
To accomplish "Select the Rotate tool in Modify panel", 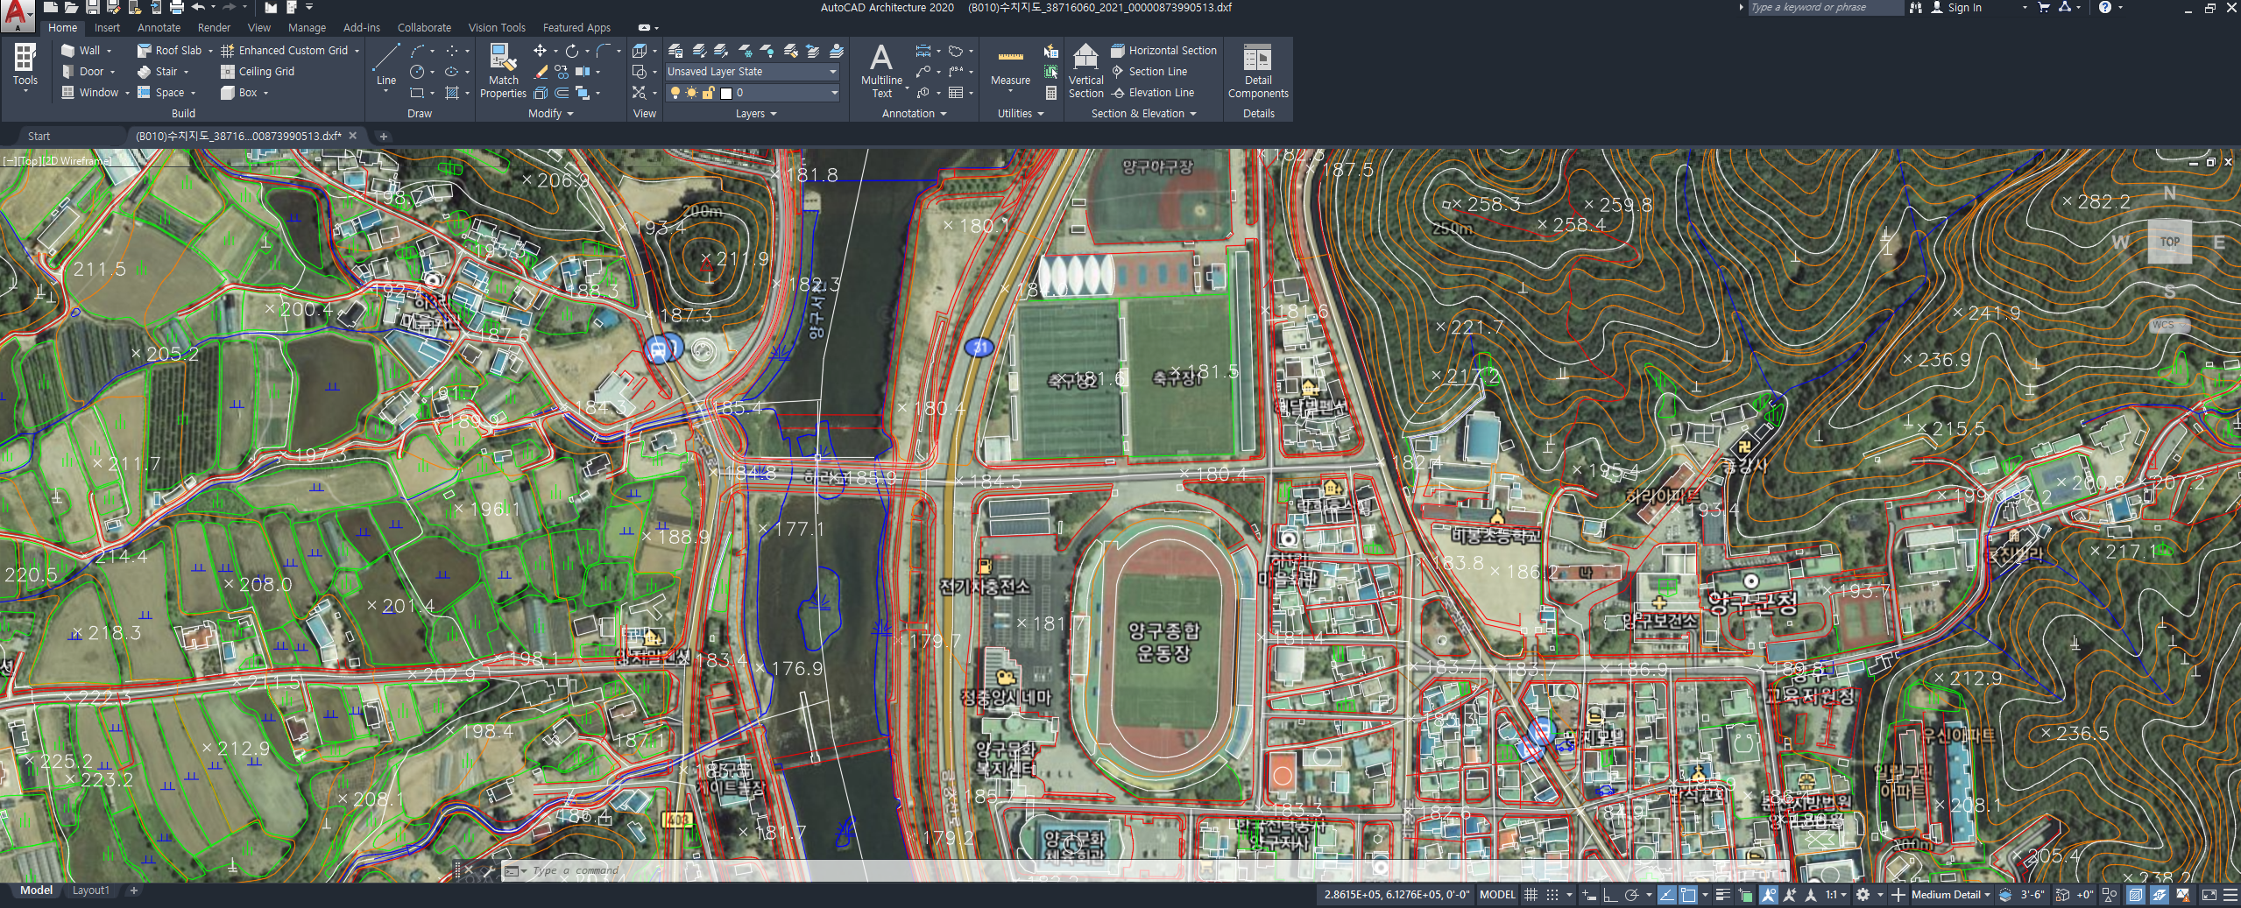I will point(571,51).
